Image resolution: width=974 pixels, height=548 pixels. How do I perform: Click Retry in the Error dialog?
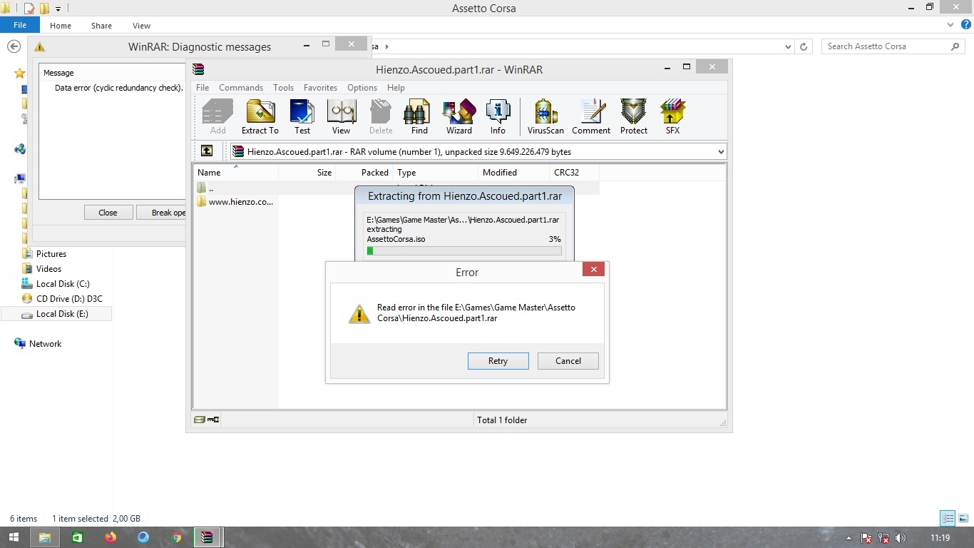(498, 361)
